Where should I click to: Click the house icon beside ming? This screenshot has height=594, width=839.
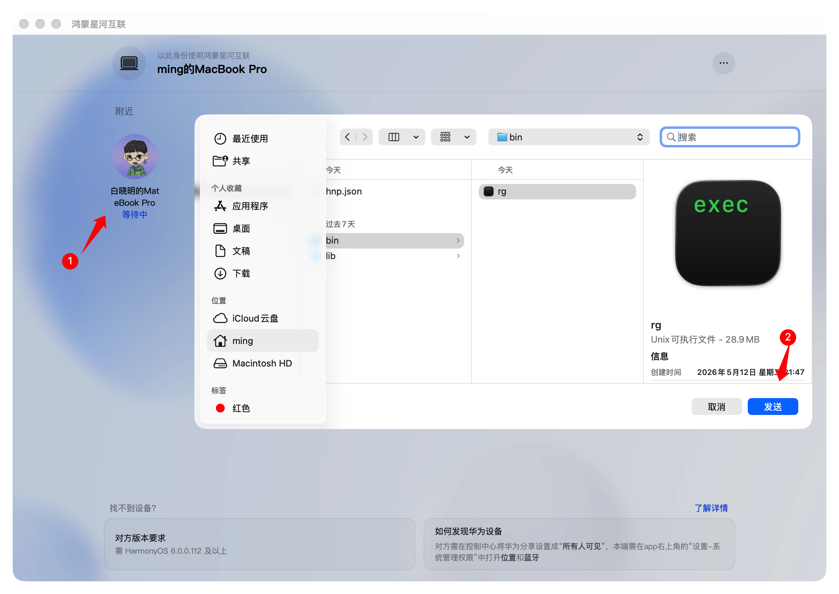point(220,341)
